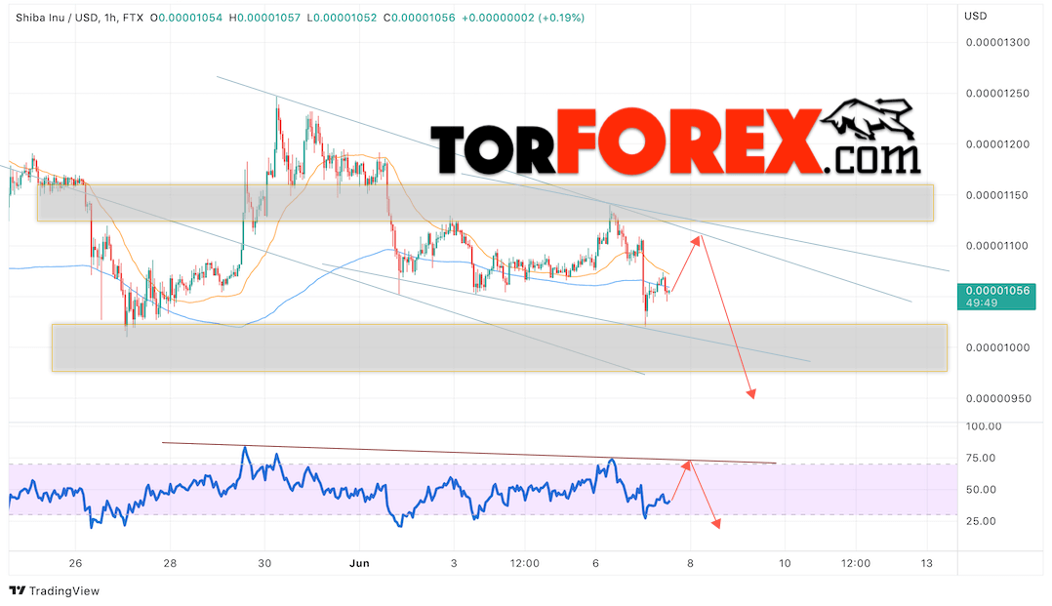Click the 8 date label on time axis
1052x606 pixels.
point(690,563)
